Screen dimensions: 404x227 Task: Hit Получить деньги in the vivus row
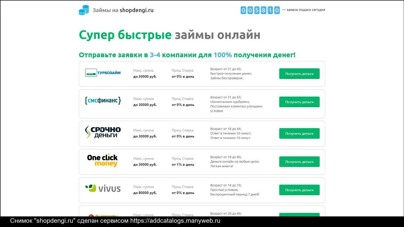click(x=299, y=190)
